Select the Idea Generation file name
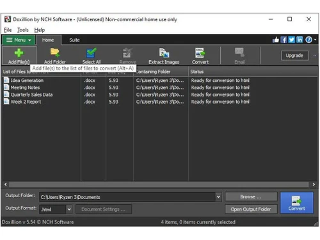 [x=27, y=81]
